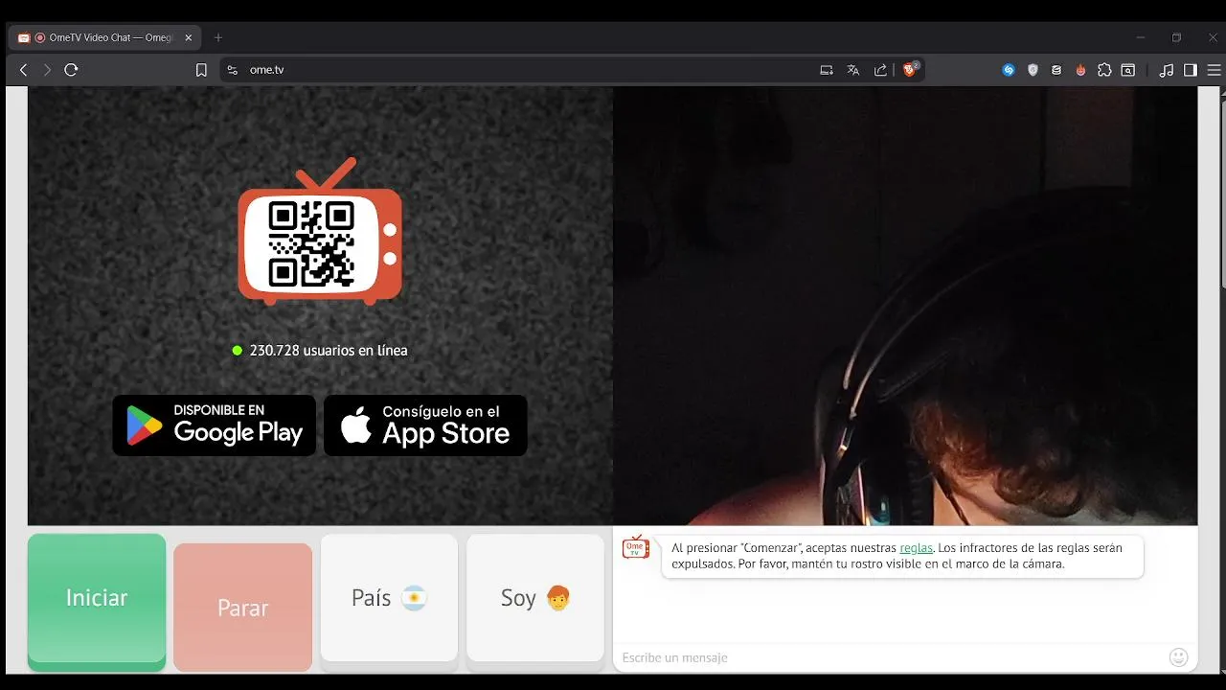Reload the ome.tv page
Screen dimensions: 1226x690
71,70
